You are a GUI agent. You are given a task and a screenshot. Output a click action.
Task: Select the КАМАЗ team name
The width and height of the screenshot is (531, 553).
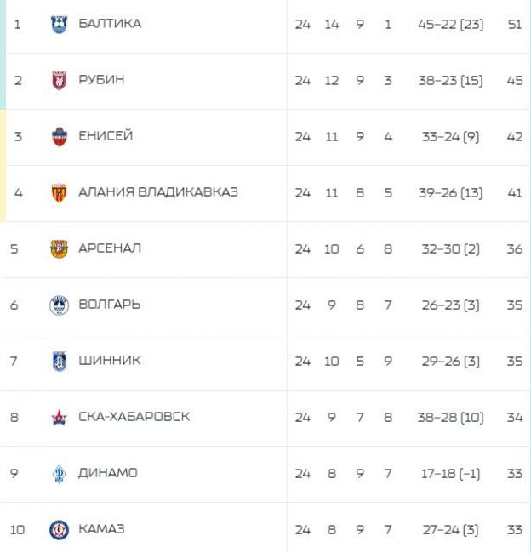pos(101,529)
